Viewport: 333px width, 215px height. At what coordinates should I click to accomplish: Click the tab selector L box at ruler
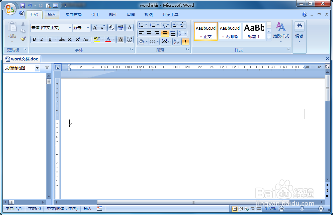pos(58,67)
